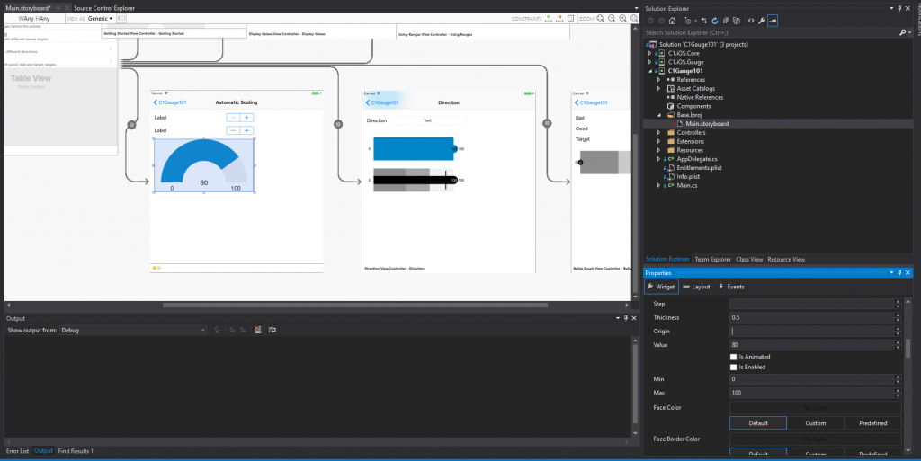
Task: Select the black bullet graph in Direction scene
Action: click(x=415, y=180)
